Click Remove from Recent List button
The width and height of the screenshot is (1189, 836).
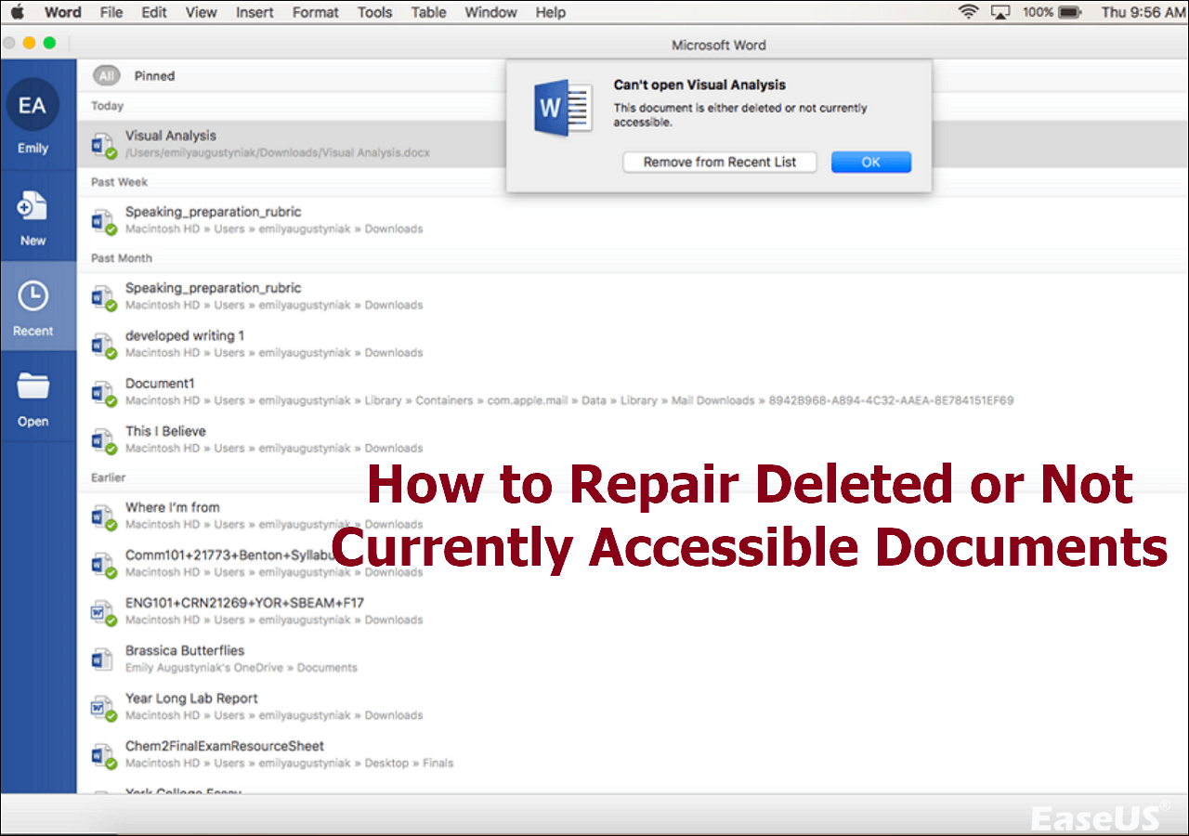720,162
